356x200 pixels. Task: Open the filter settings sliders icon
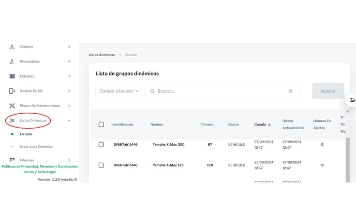[352, 100]
